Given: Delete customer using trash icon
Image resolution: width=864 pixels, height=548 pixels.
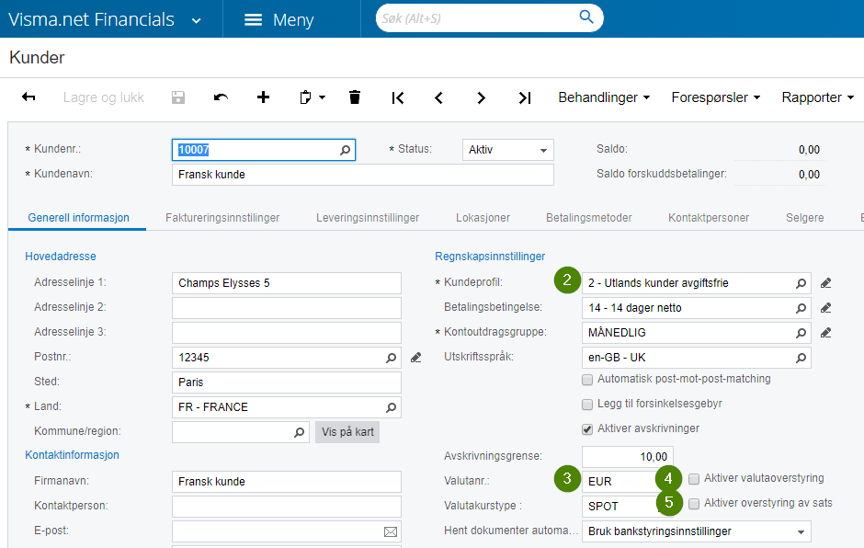Looking at the screenshot, I should [355, 97].
